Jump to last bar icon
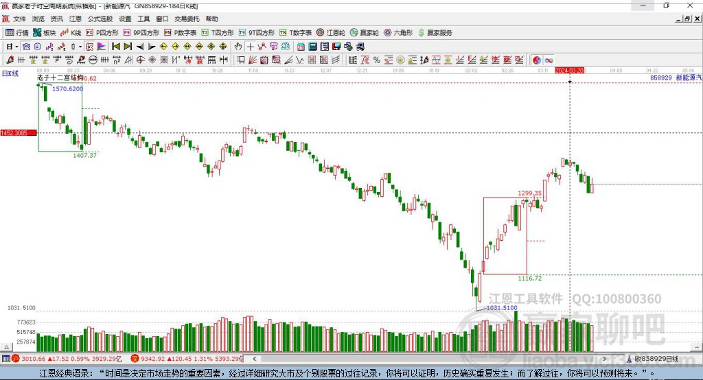703x380 pixels. [128, 47]
